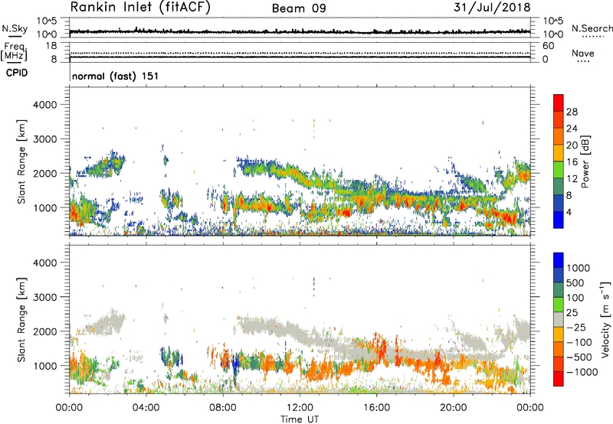Click the date '31/Jul/2018'
613x424 pixels.
492,7
